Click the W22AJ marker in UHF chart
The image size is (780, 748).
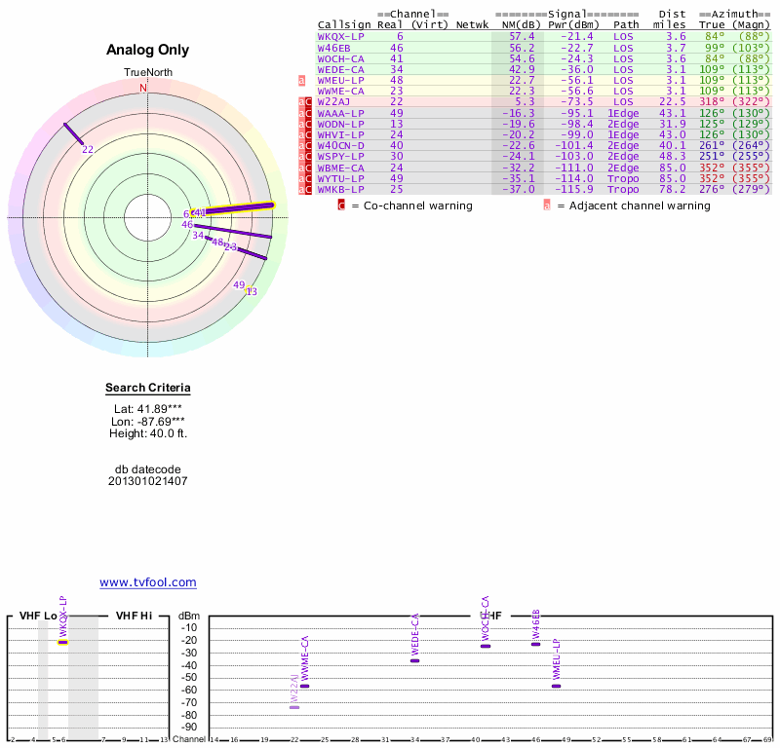[x=294, y=707]
